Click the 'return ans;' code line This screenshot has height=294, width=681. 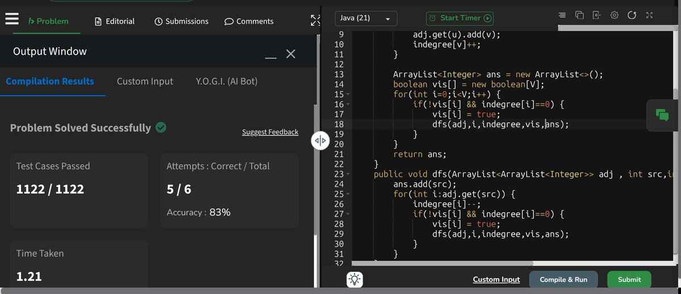point(420,154)
